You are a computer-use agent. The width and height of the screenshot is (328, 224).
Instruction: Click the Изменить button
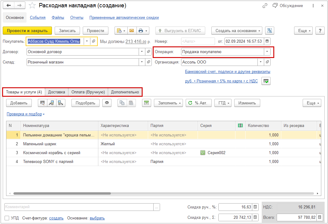tap(247, 103)
